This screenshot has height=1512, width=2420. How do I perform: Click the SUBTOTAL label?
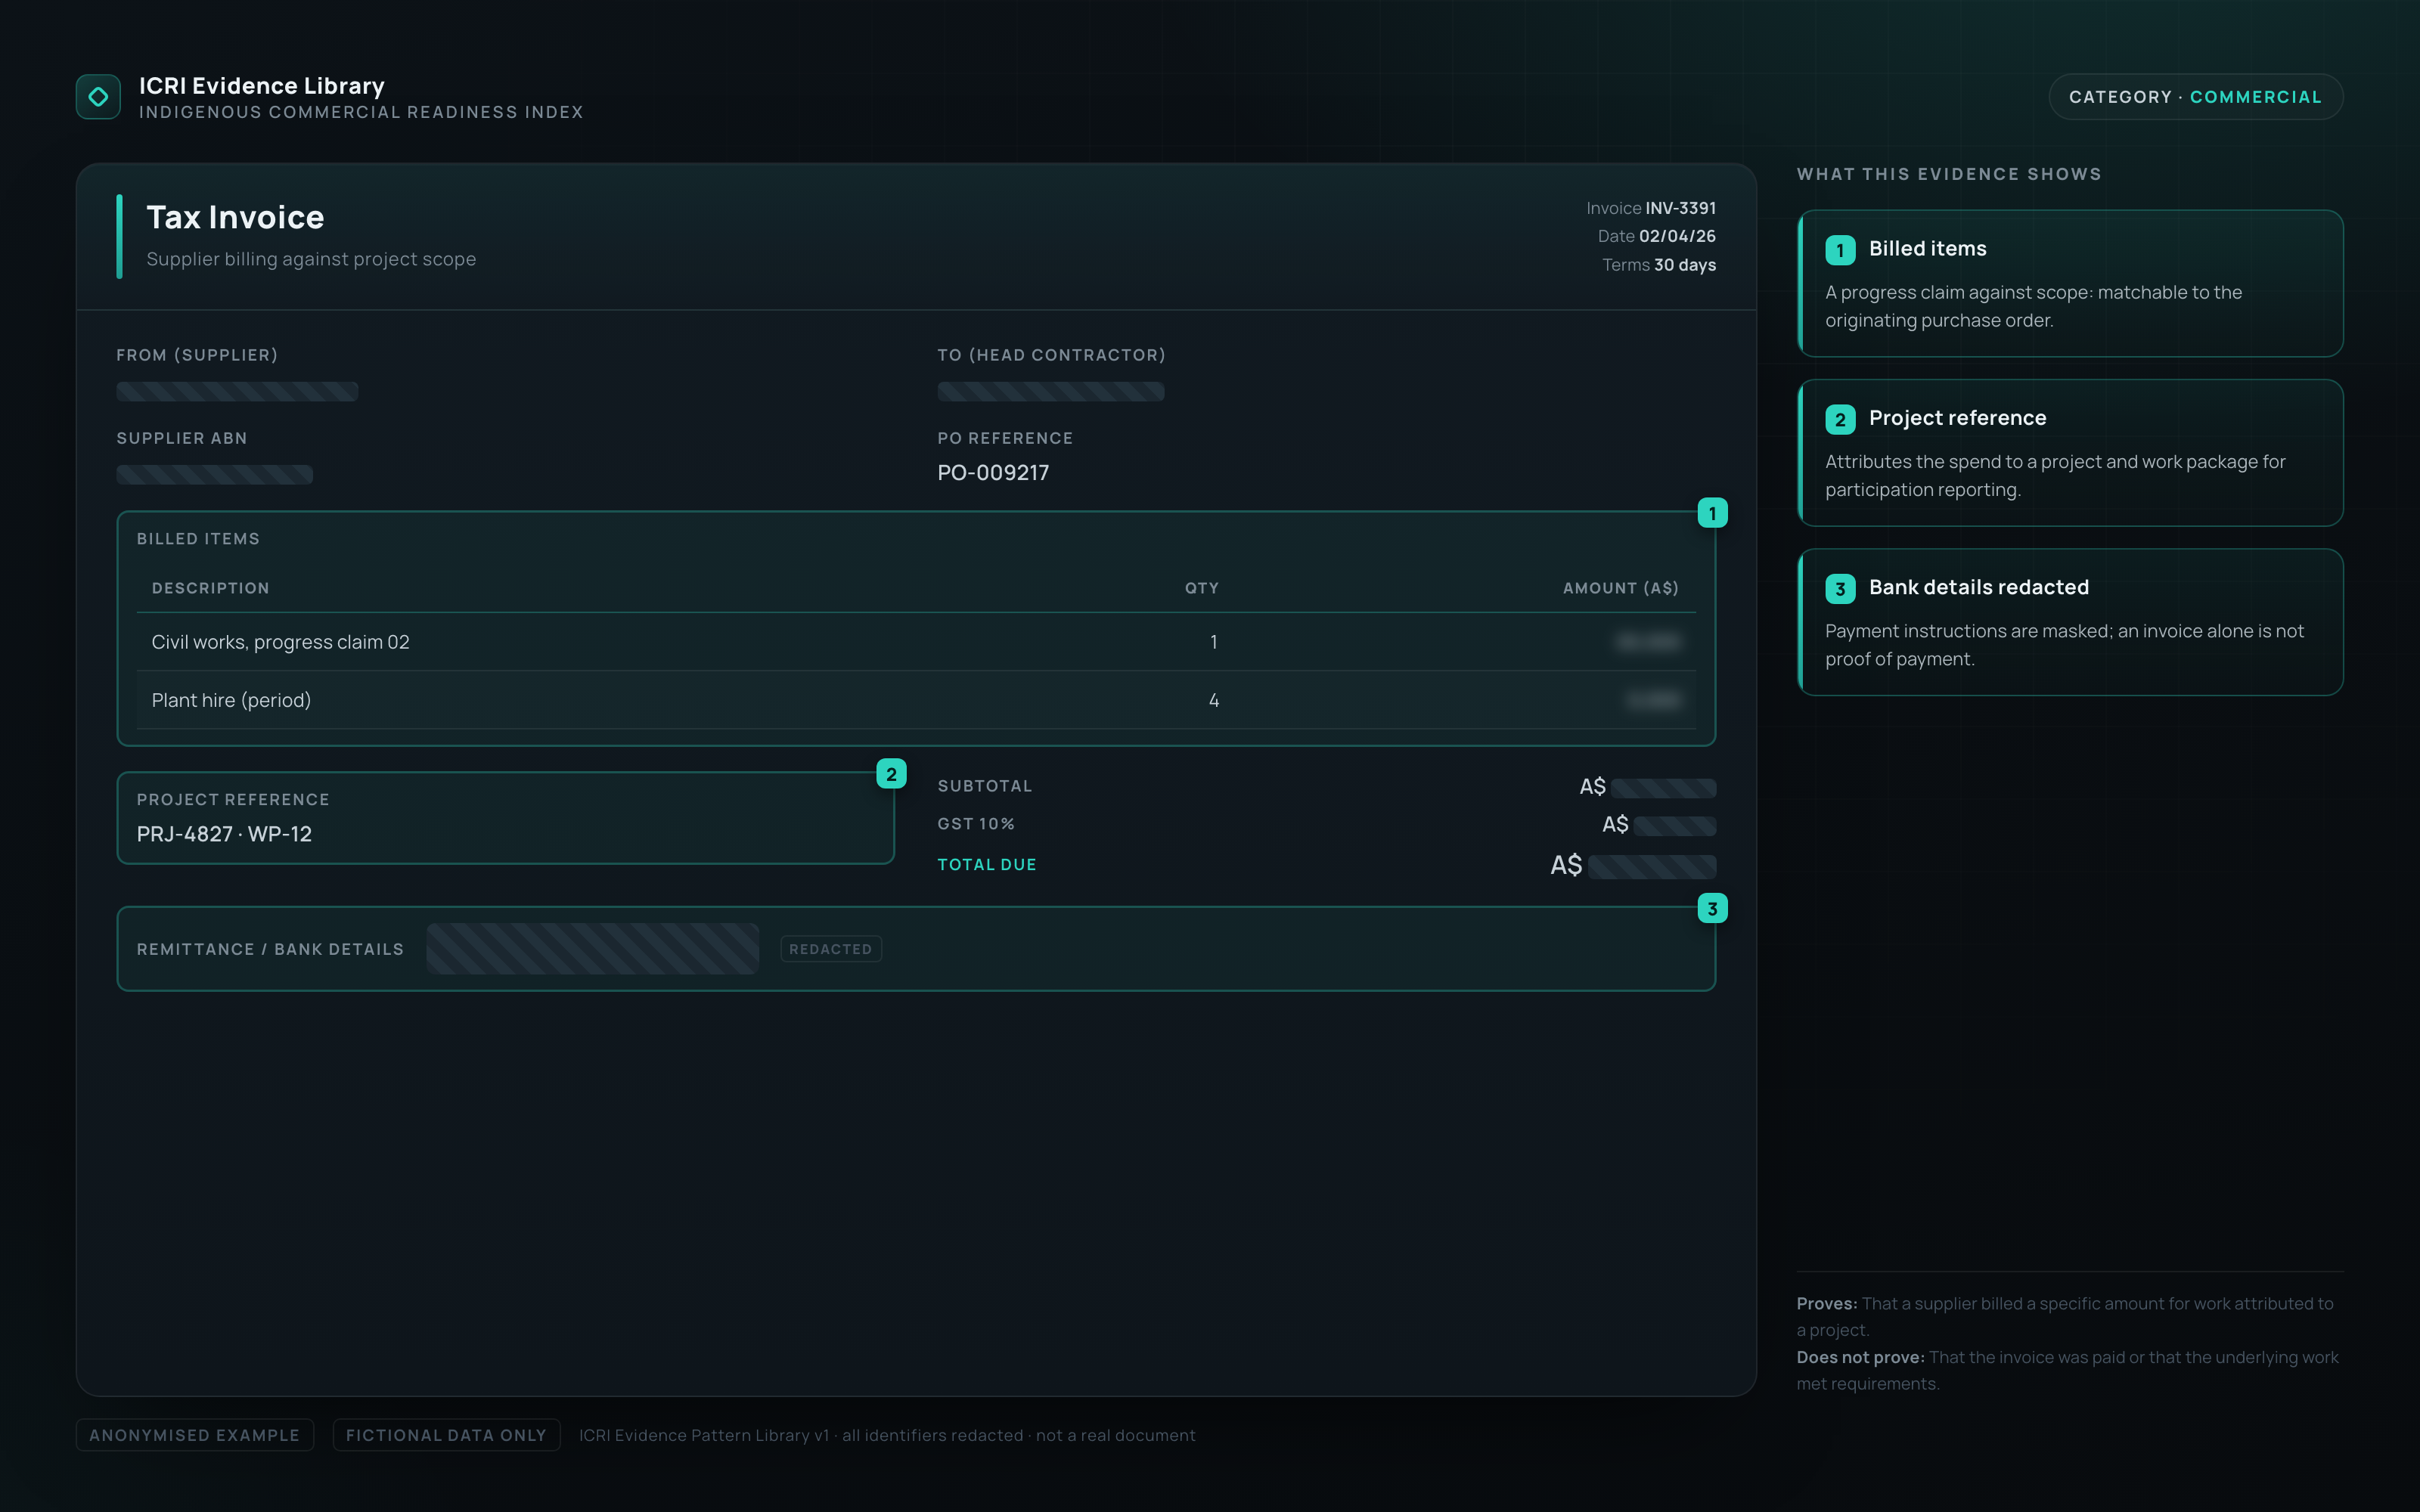tap(984, 786)
